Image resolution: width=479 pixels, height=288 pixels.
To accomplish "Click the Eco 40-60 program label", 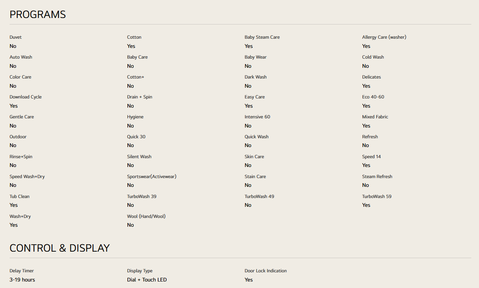I will 373,97.
